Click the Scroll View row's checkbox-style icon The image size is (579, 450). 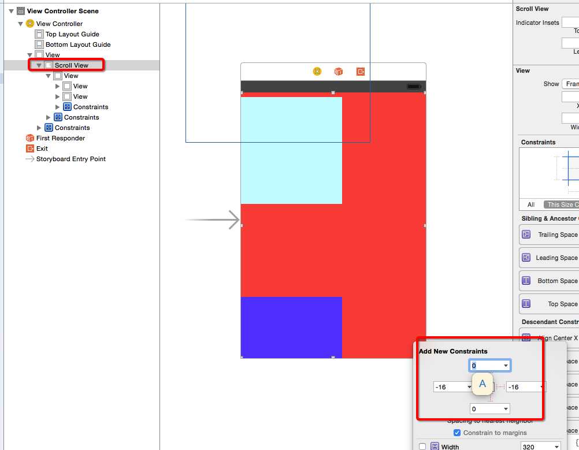pos(49,65)
